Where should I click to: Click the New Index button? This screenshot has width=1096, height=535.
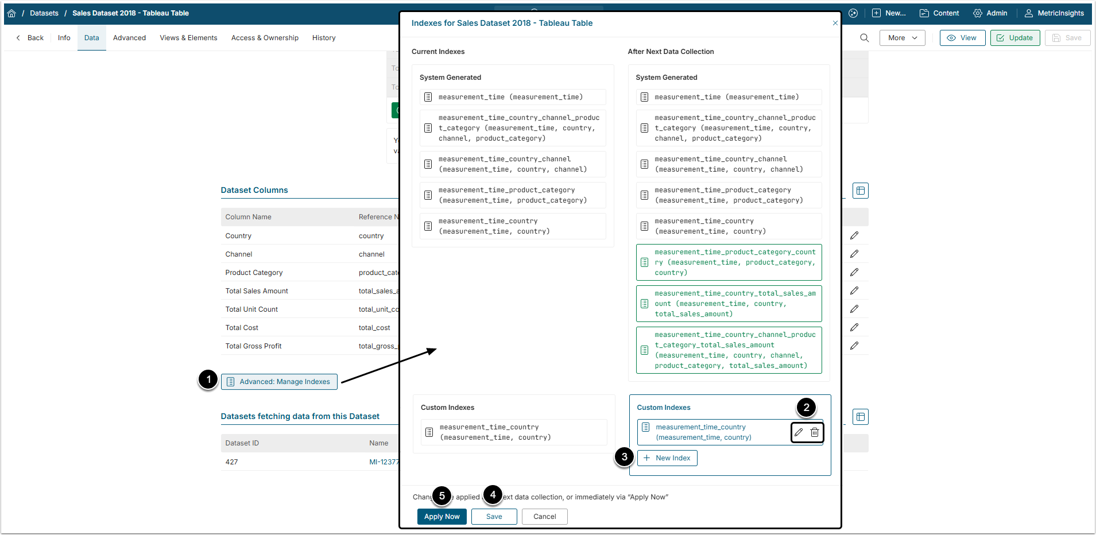coord(667,458)
